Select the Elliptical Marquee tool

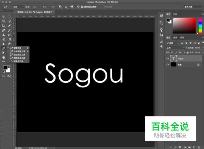[9, 17]
